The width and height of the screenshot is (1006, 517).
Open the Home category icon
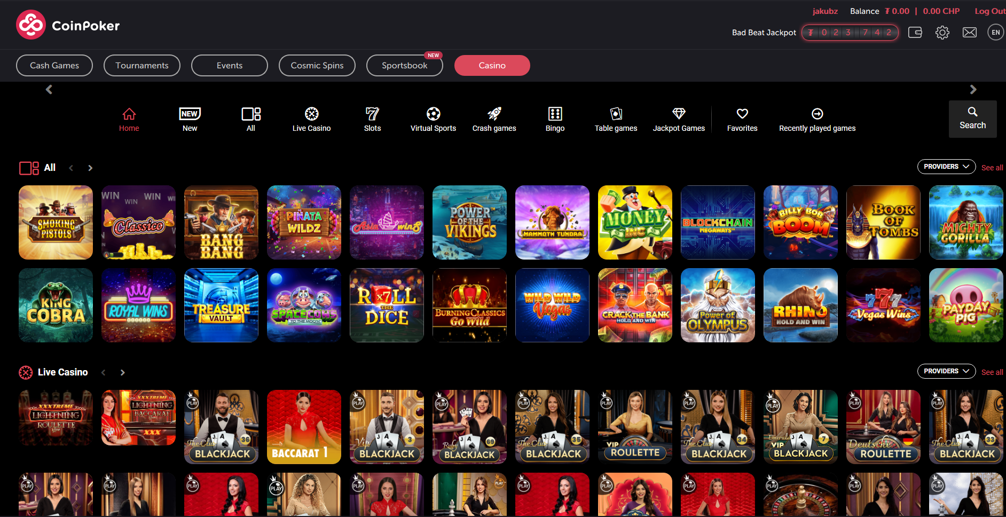129,120
